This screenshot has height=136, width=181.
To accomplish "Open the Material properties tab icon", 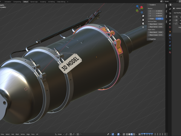I will click(170, 53).
